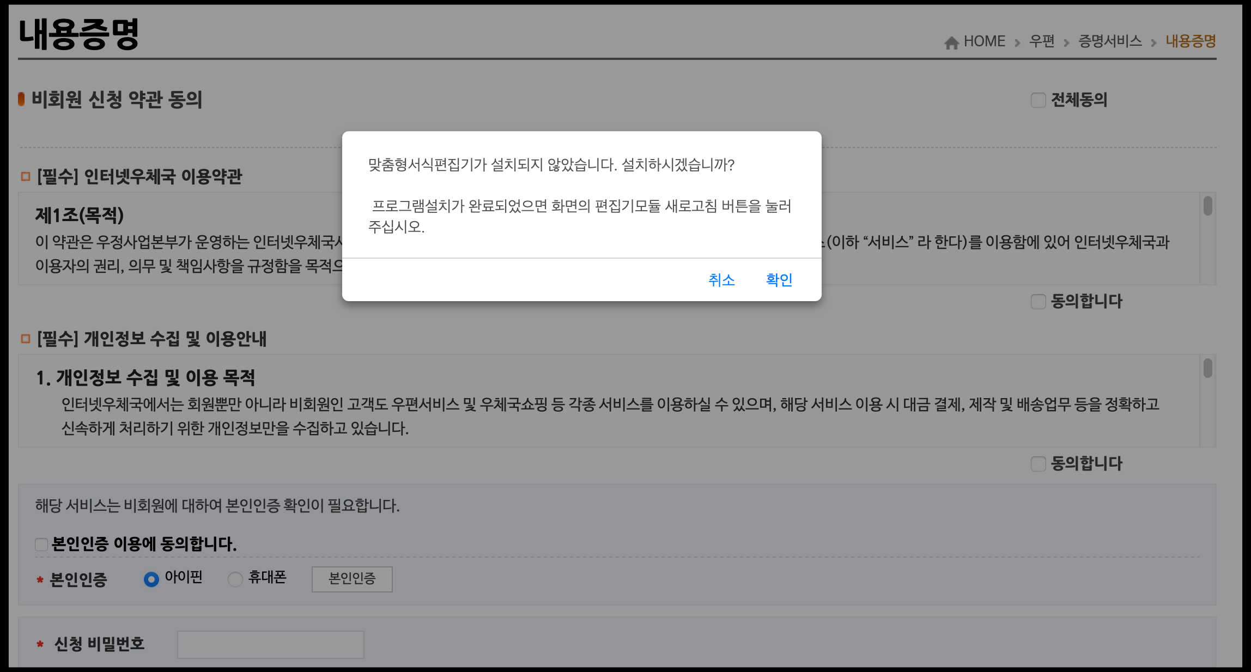Click the home icon in breadcrumb
Viewport: 1251px width, 672px height.
tap(951, 42)
